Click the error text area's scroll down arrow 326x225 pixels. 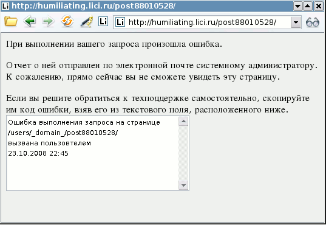pos(183,185)
